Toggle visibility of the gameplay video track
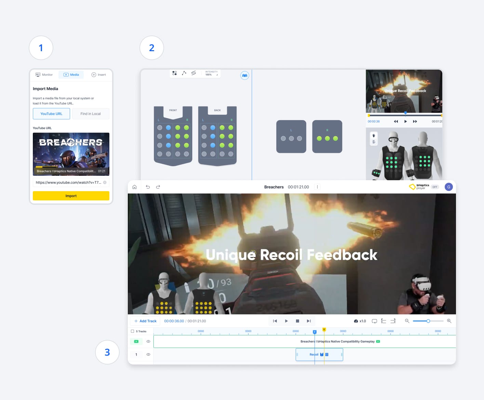 [x=148, y=341]
